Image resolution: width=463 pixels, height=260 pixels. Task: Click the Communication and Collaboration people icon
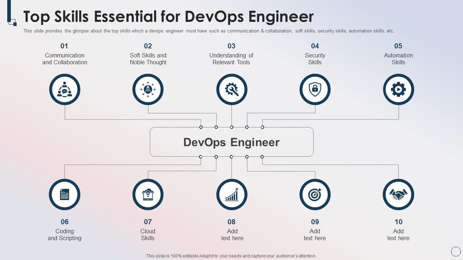pyautogui.click(x=64, y=89)
